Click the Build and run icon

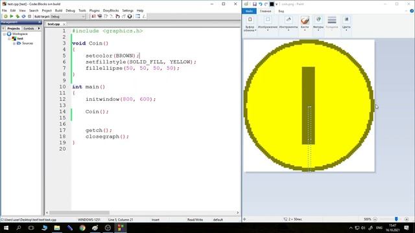click(x=18, y=16)
